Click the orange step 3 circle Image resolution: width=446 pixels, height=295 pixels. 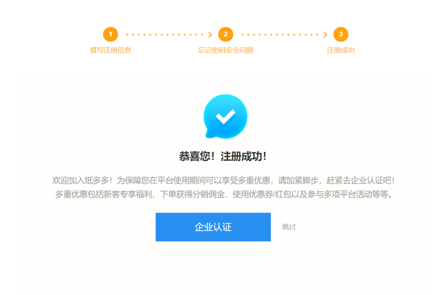(x=341, y=35)
